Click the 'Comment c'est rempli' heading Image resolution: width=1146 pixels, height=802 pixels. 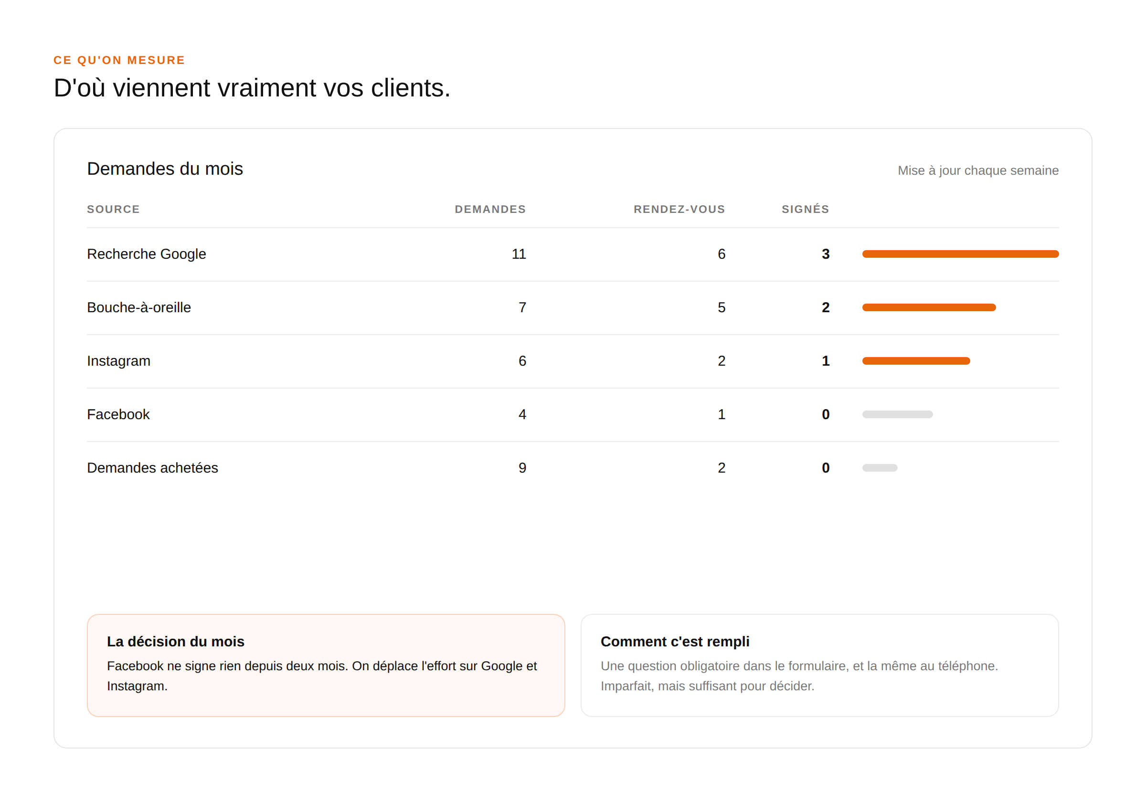[x=675, y=641]
